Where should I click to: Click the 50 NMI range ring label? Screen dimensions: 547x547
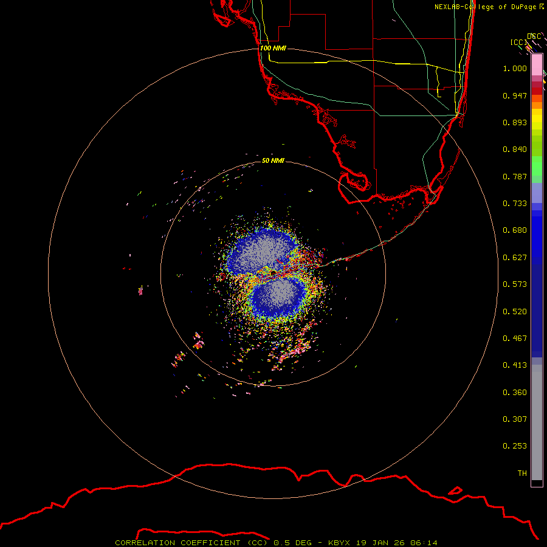tap(273, 160)
